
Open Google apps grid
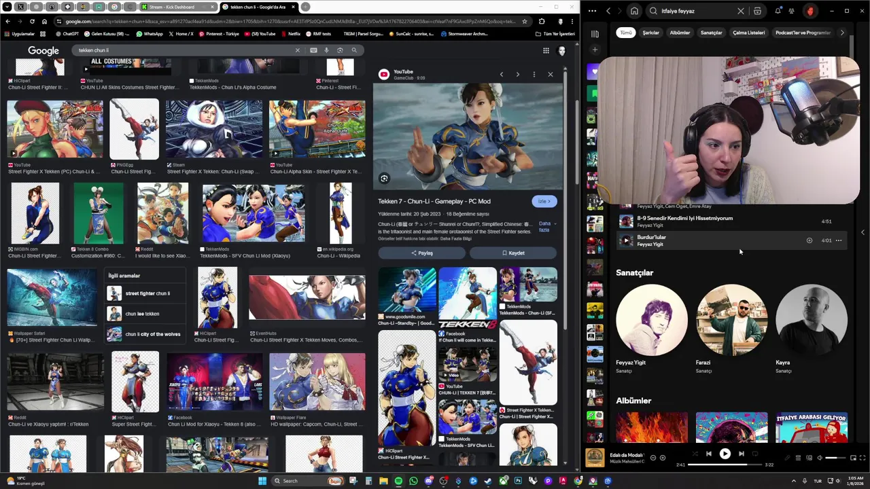tap(546, 50)
